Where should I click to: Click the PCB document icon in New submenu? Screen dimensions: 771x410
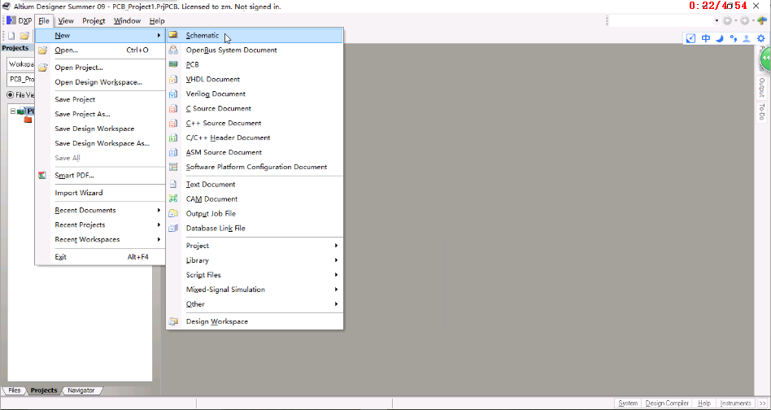point(173,64)
